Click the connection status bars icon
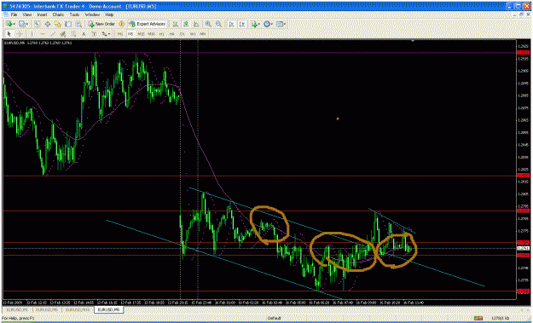 [x=478, y=318]
